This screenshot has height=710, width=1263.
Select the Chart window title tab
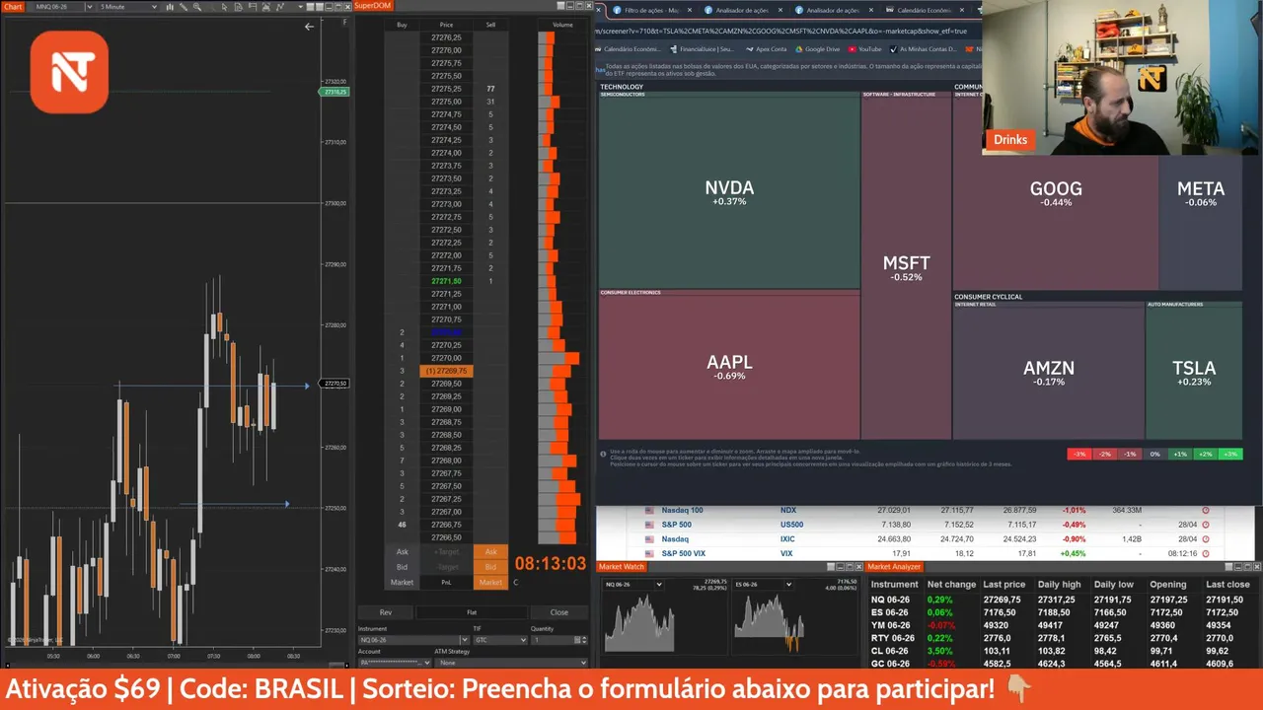[x=13, y=7]
